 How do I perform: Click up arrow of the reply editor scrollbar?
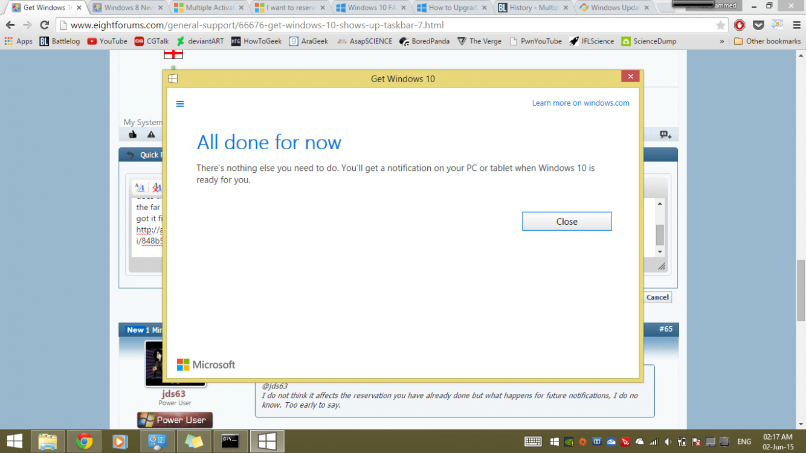tap(660, 204)
